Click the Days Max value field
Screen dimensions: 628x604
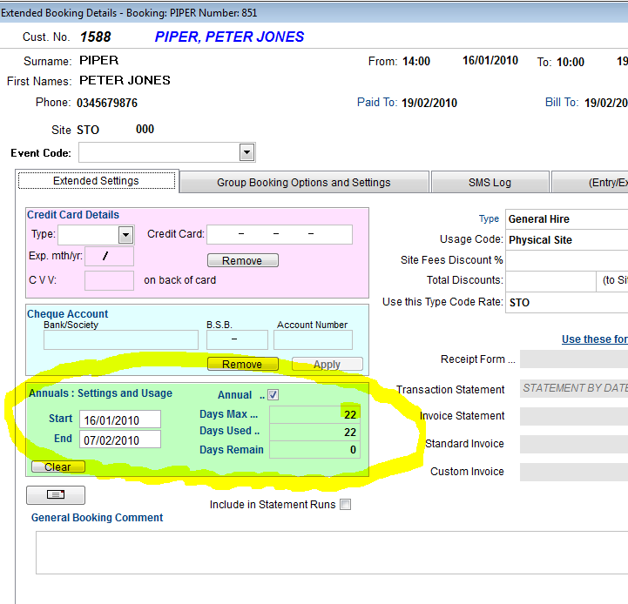(314, 414)
